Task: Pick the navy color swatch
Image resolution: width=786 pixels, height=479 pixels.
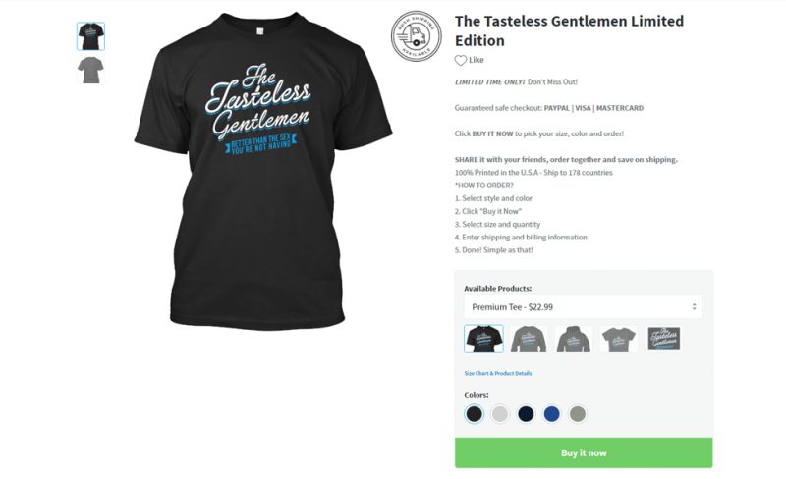Action: (x=526, y=414)
